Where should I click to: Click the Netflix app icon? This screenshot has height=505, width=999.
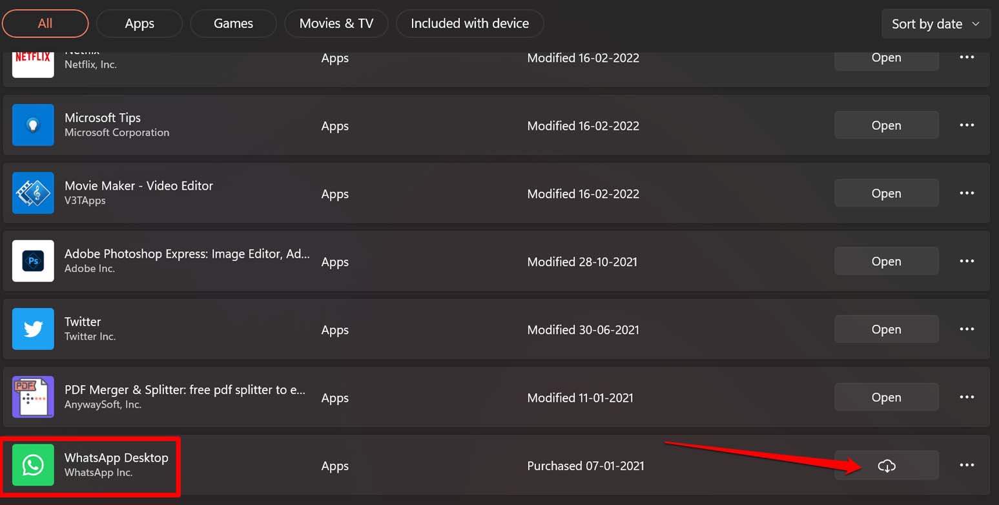click(x=33, y=58)
